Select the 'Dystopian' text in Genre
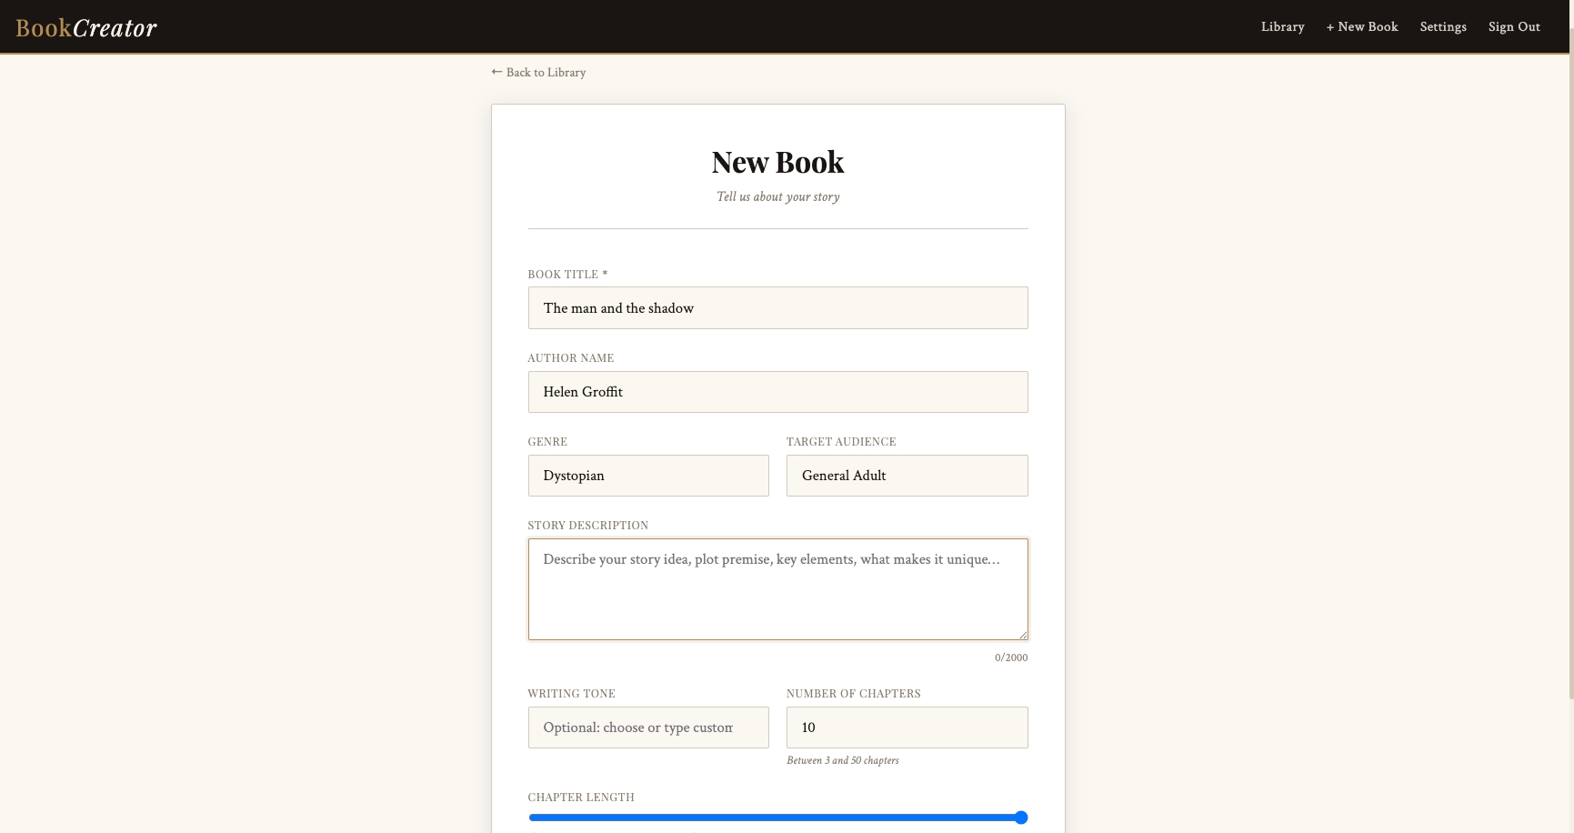The image size is (1574, 833). (573, 475)
